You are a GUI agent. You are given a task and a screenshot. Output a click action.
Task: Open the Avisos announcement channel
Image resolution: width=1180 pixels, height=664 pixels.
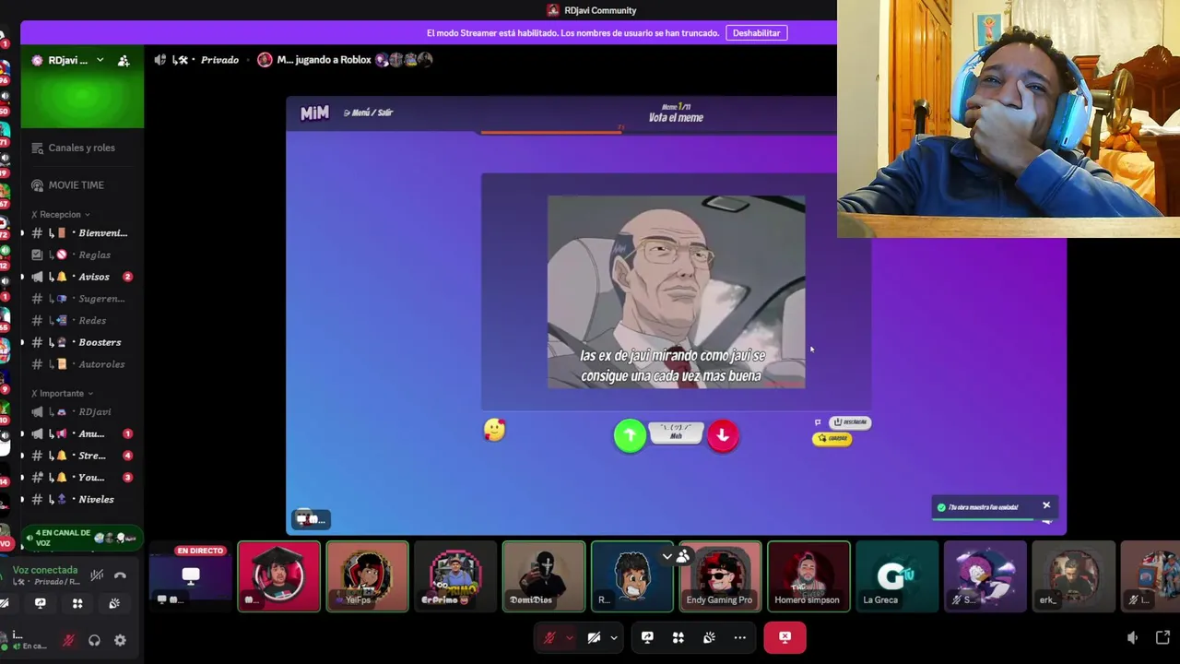click(x=82, y=277)
